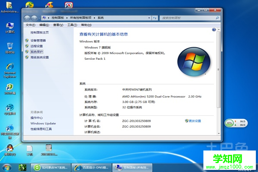The height and width of the screenshot is (172, 258).
Task: Open 操作中心 link
Action: 37,118
